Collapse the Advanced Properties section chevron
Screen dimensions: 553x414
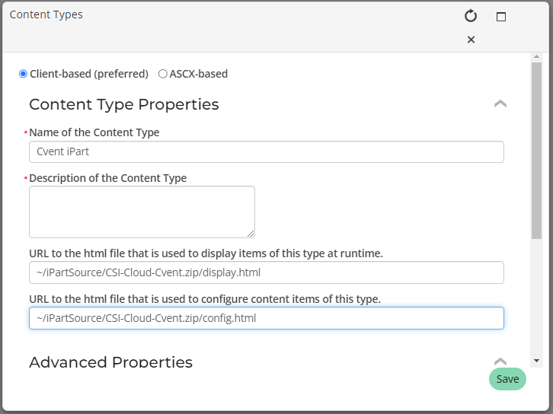(500, 361)
